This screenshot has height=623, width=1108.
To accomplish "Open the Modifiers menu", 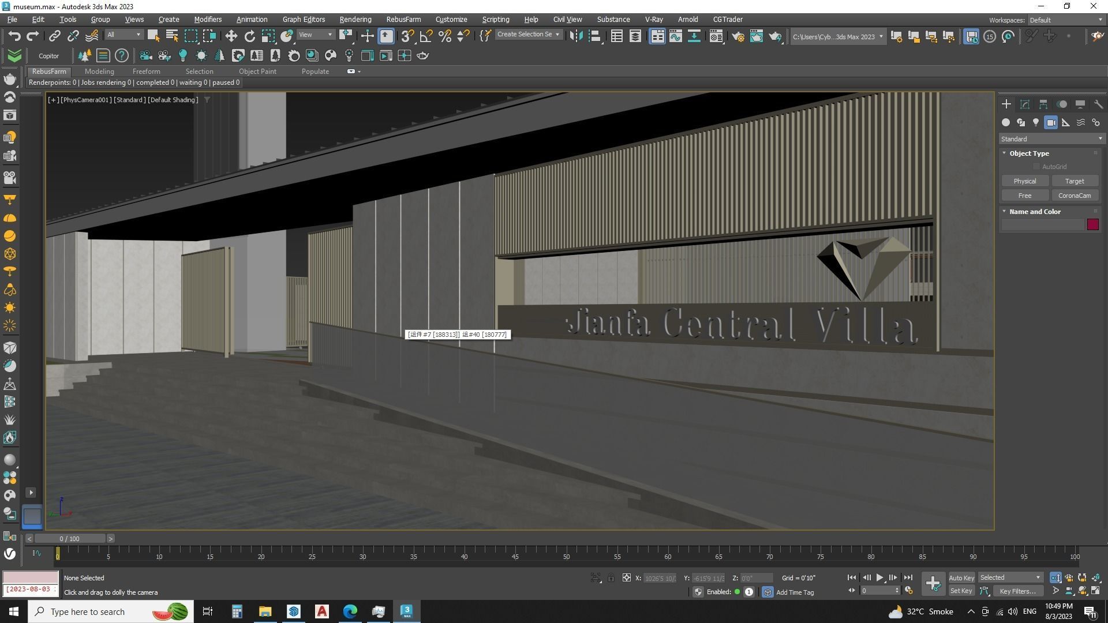I will click(x=208, y=20).
